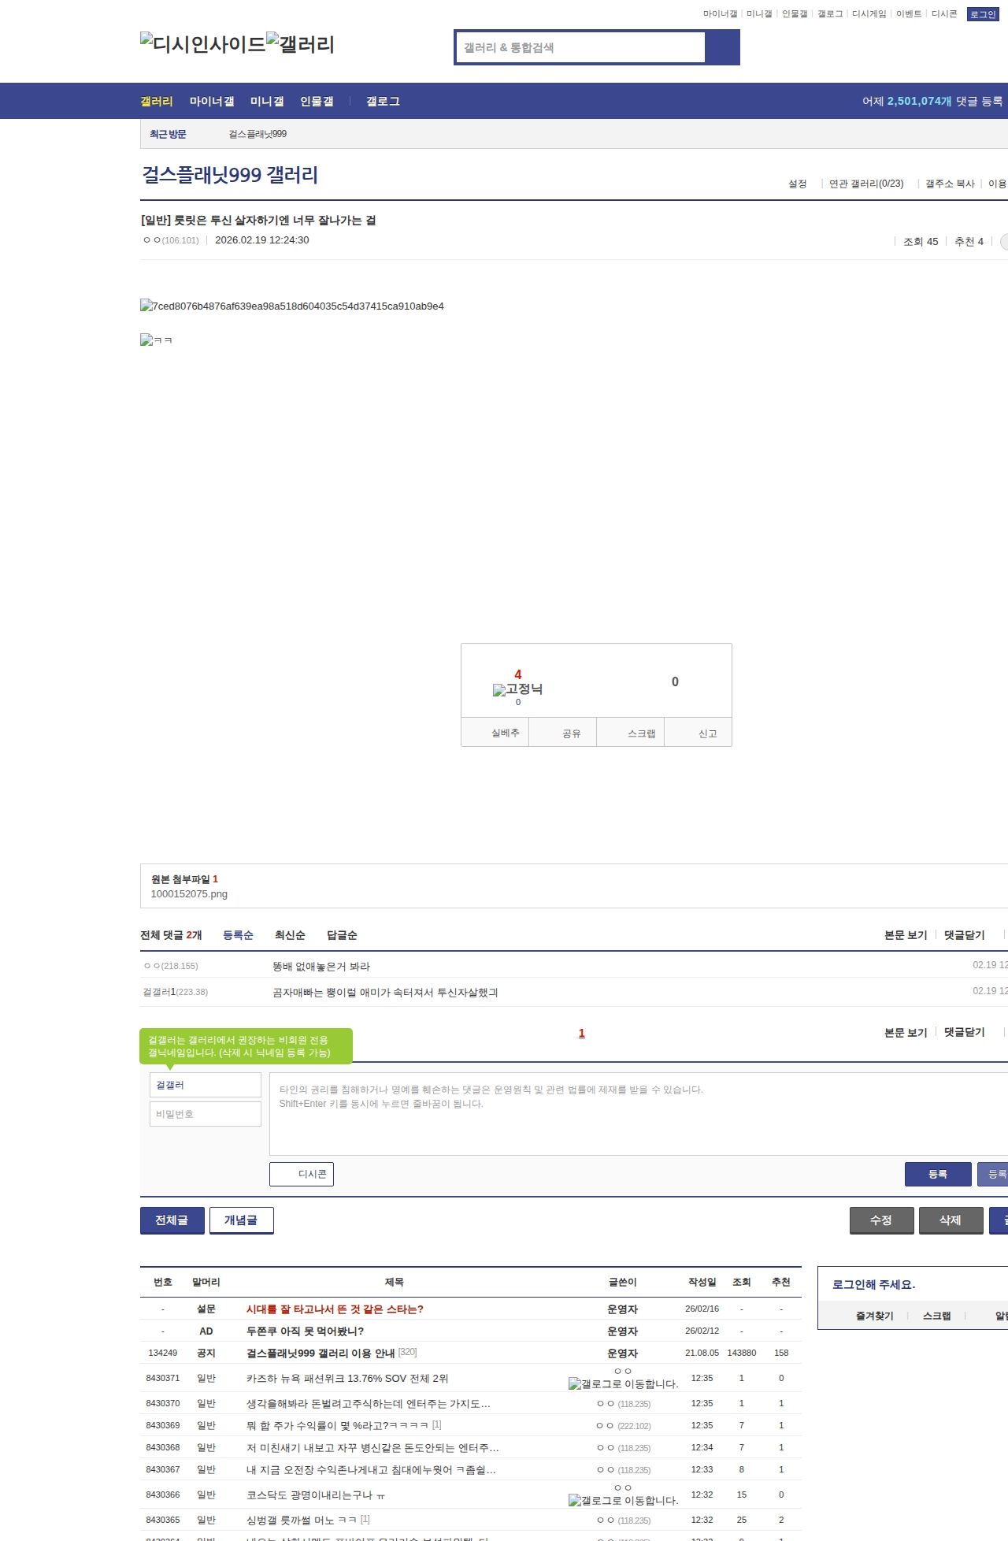The height and width of the screenshot is (1541, 1008).
Task: Focus the 걸갤러 nickname field
Action: 206,1085
